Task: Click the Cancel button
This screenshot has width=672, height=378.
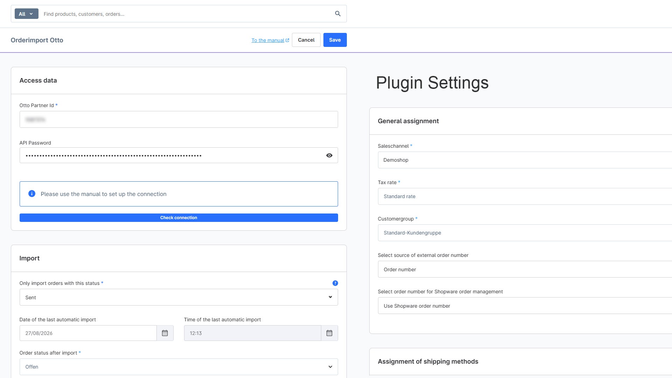Action: coord(306,40)
